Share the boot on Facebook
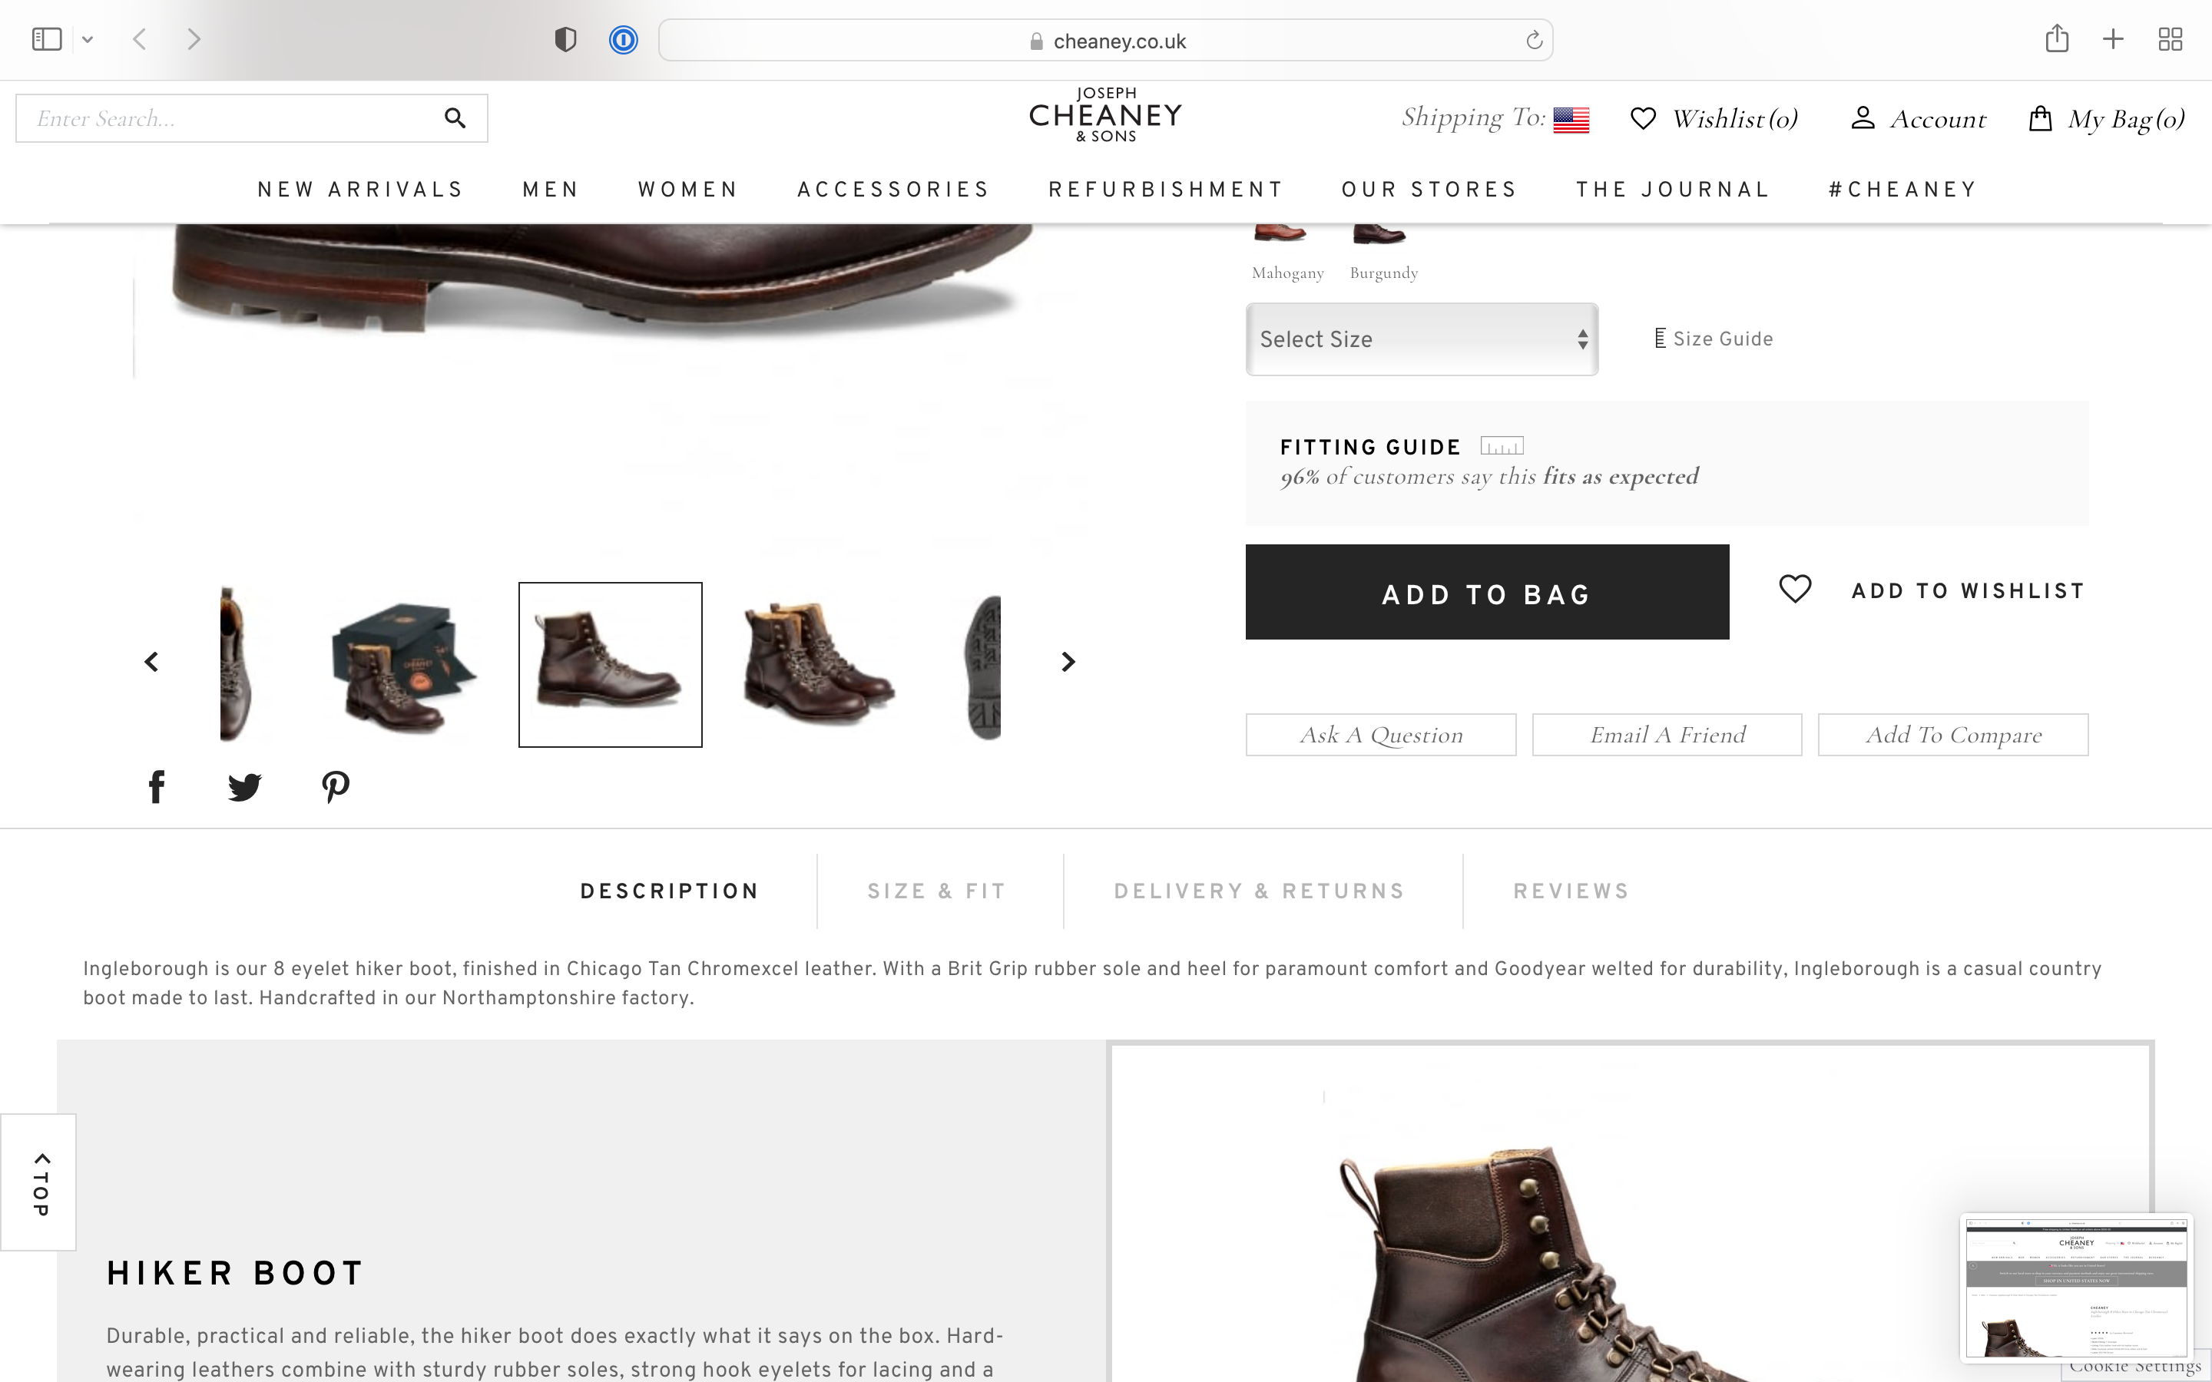Image resolution: width=2212 pixels, height=1382 pixels. click(x=157, y=786)
